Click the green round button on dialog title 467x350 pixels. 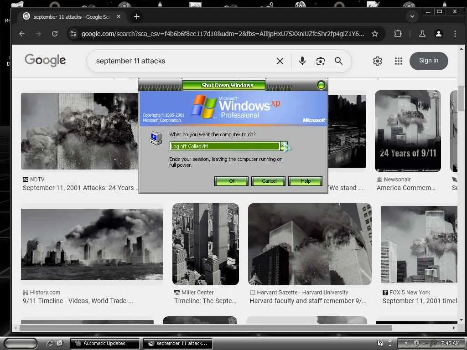(321, 85)
